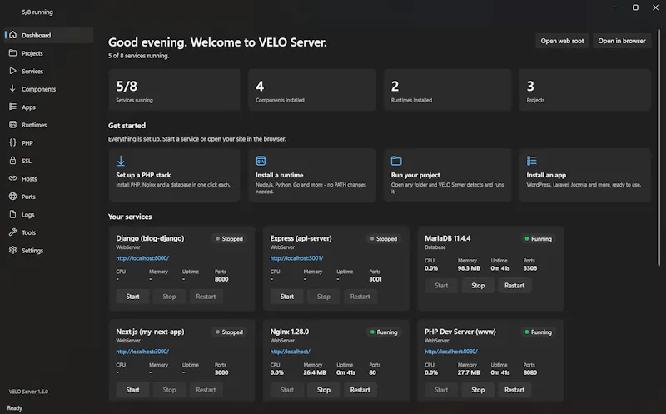Select the Set up a PHP stack card
Screen dimensions: 666x414
pyautogui.click(x=174, y=175)
